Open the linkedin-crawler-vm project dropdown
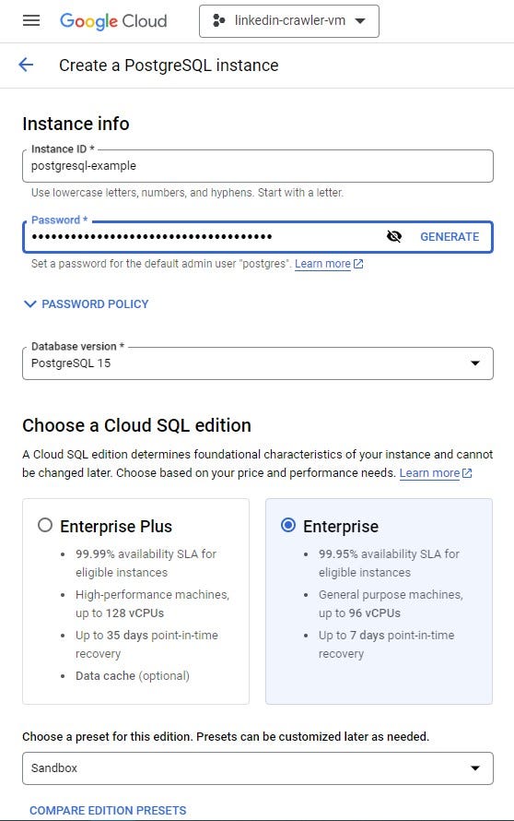514x821 pixels. pyautogui.click(x=289, y=21)
